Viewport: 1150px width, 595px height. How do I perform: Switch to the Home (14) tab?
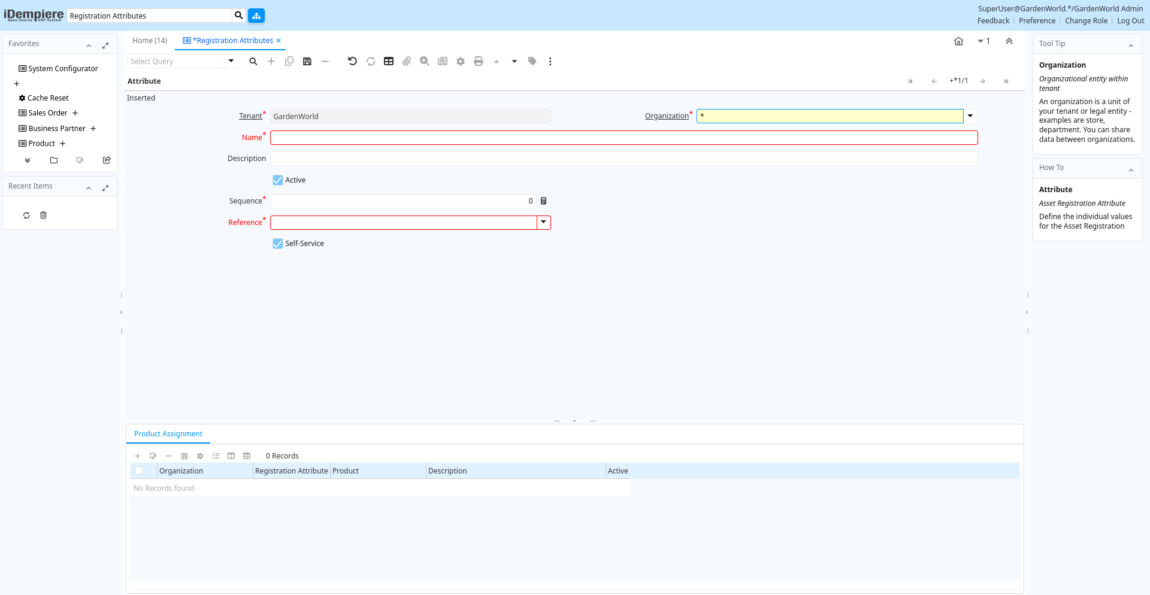click(150, 41)
